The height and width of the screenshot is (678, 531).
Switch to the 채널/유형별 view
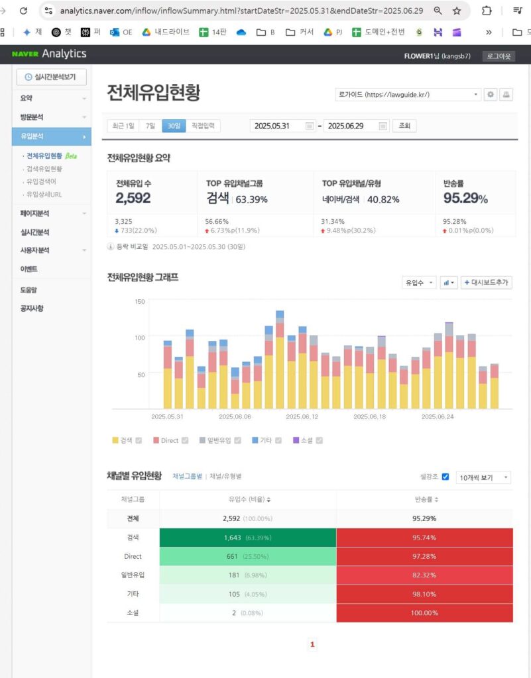(225, 476)
